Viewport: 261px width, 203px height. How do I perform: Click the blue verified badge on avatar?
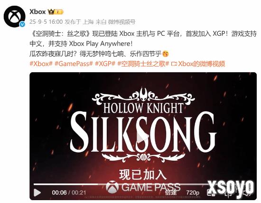pos(22,24)
